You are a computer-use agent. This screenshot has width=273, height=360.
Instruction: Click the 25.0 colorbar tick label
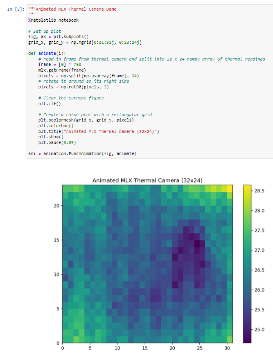click(259, 330)
